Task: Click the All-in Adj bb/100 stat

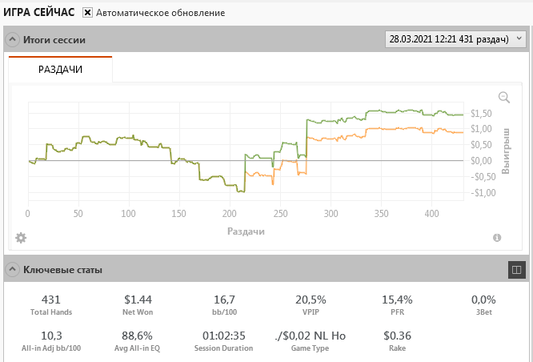Action: click(50, 340)
